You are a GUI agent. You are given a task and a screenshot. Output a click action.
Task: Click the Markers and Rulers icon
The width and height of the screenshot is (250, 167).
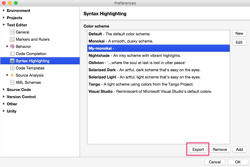(12, 39)
